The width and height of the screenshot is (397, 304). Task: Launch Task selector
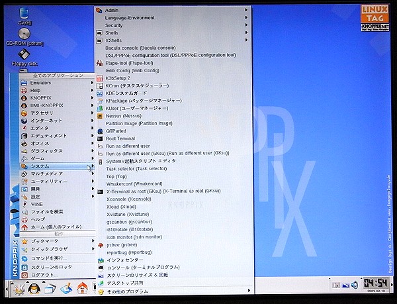[x=136, y=169]
